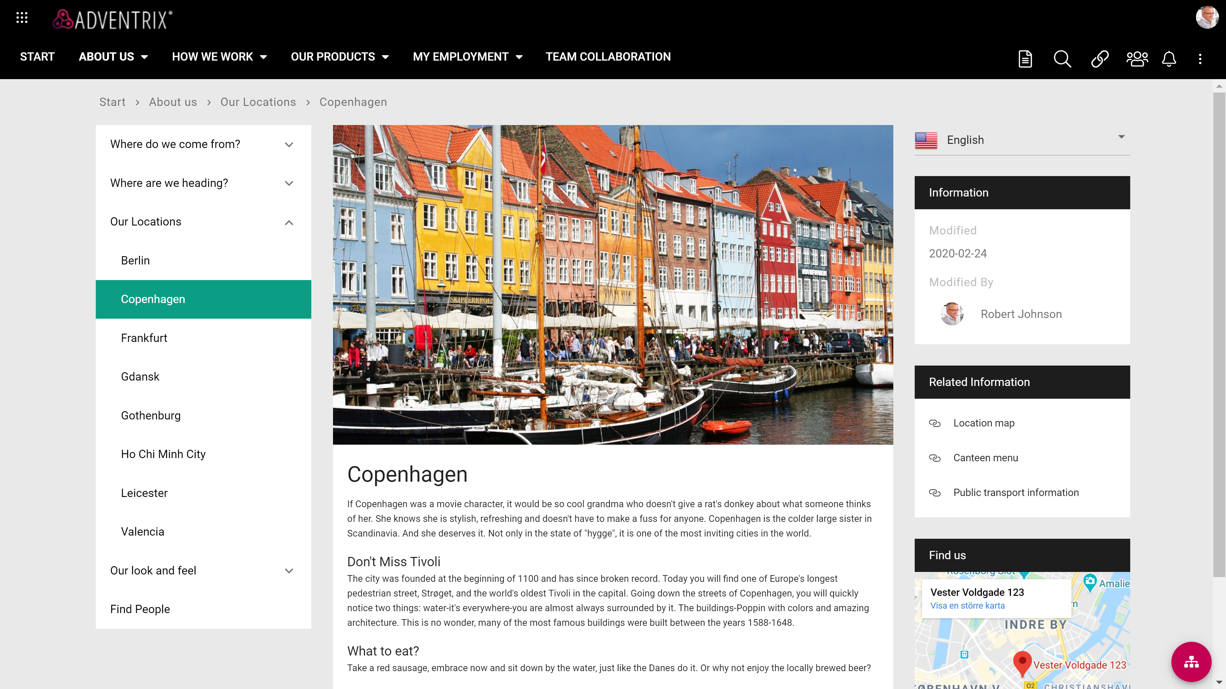1226x689 pixels.
Task: Open the notifications bell
Action: [1169, 59]
